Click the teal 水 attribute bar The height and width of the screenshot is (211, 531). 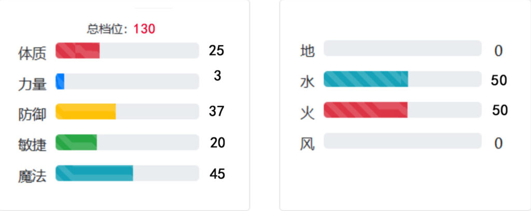pos(402,79)
